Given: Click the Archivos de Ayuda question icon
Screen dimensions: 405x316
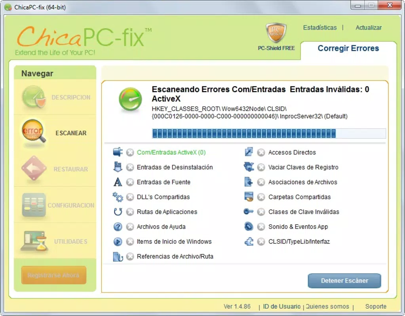Looking at the screenshot, I should (x=118, y=227).
